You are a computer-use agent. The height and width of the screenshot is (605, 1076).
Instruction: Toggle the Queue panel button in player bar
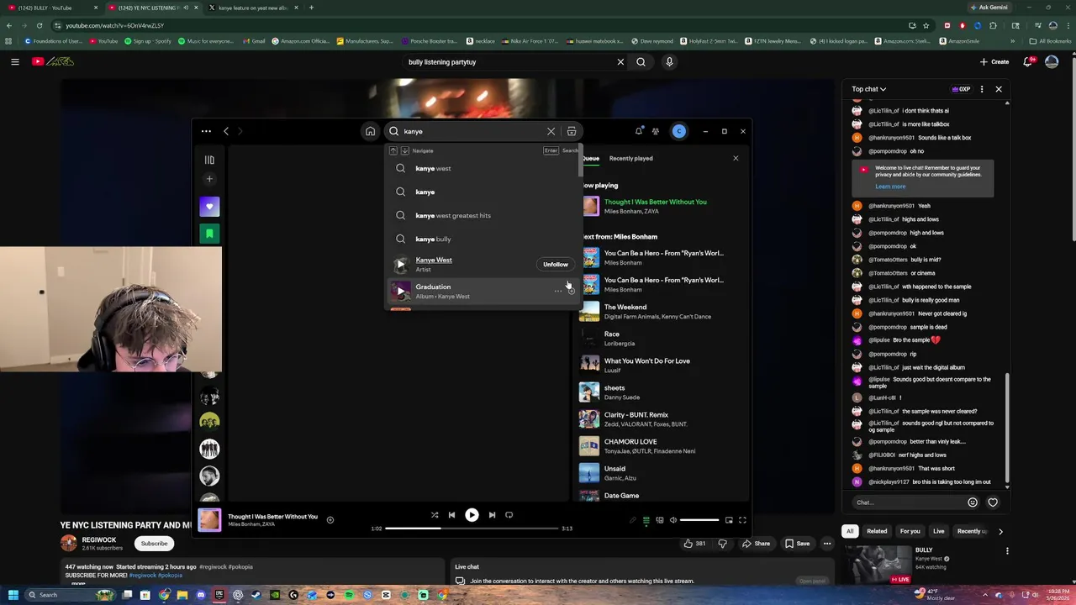[x=646, y=520]
